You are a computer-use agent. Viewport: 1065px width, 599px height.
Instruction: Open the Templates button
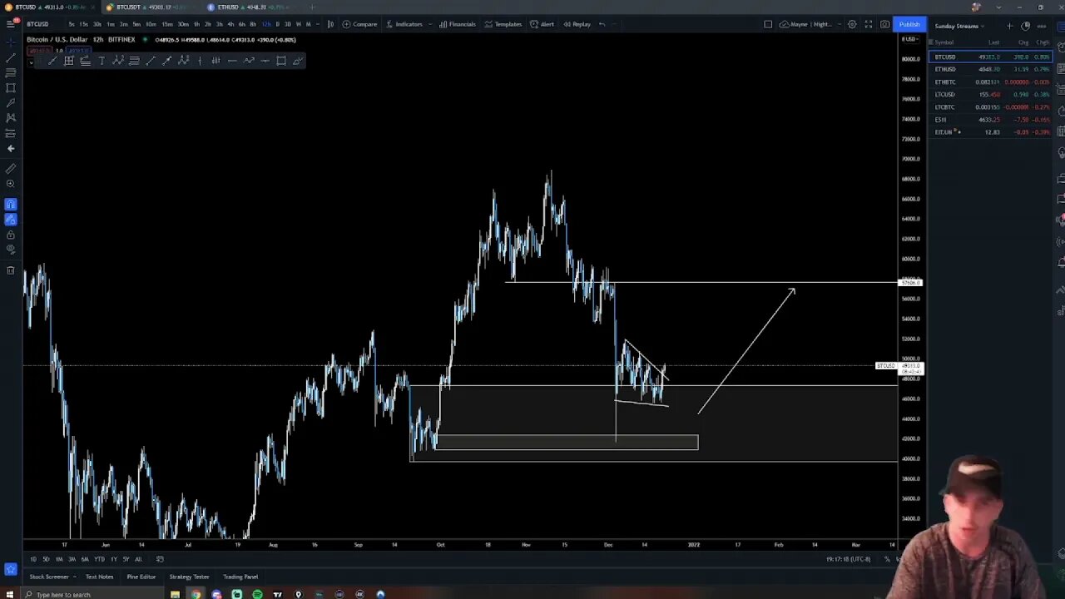pyautogui.click(x=503, y=24)
